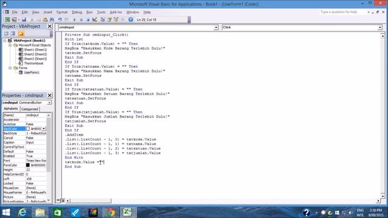The width and height of the screenshot is (388, 218).
Task: Click the Paste toolbar icon
Action: tap(45, 19)
